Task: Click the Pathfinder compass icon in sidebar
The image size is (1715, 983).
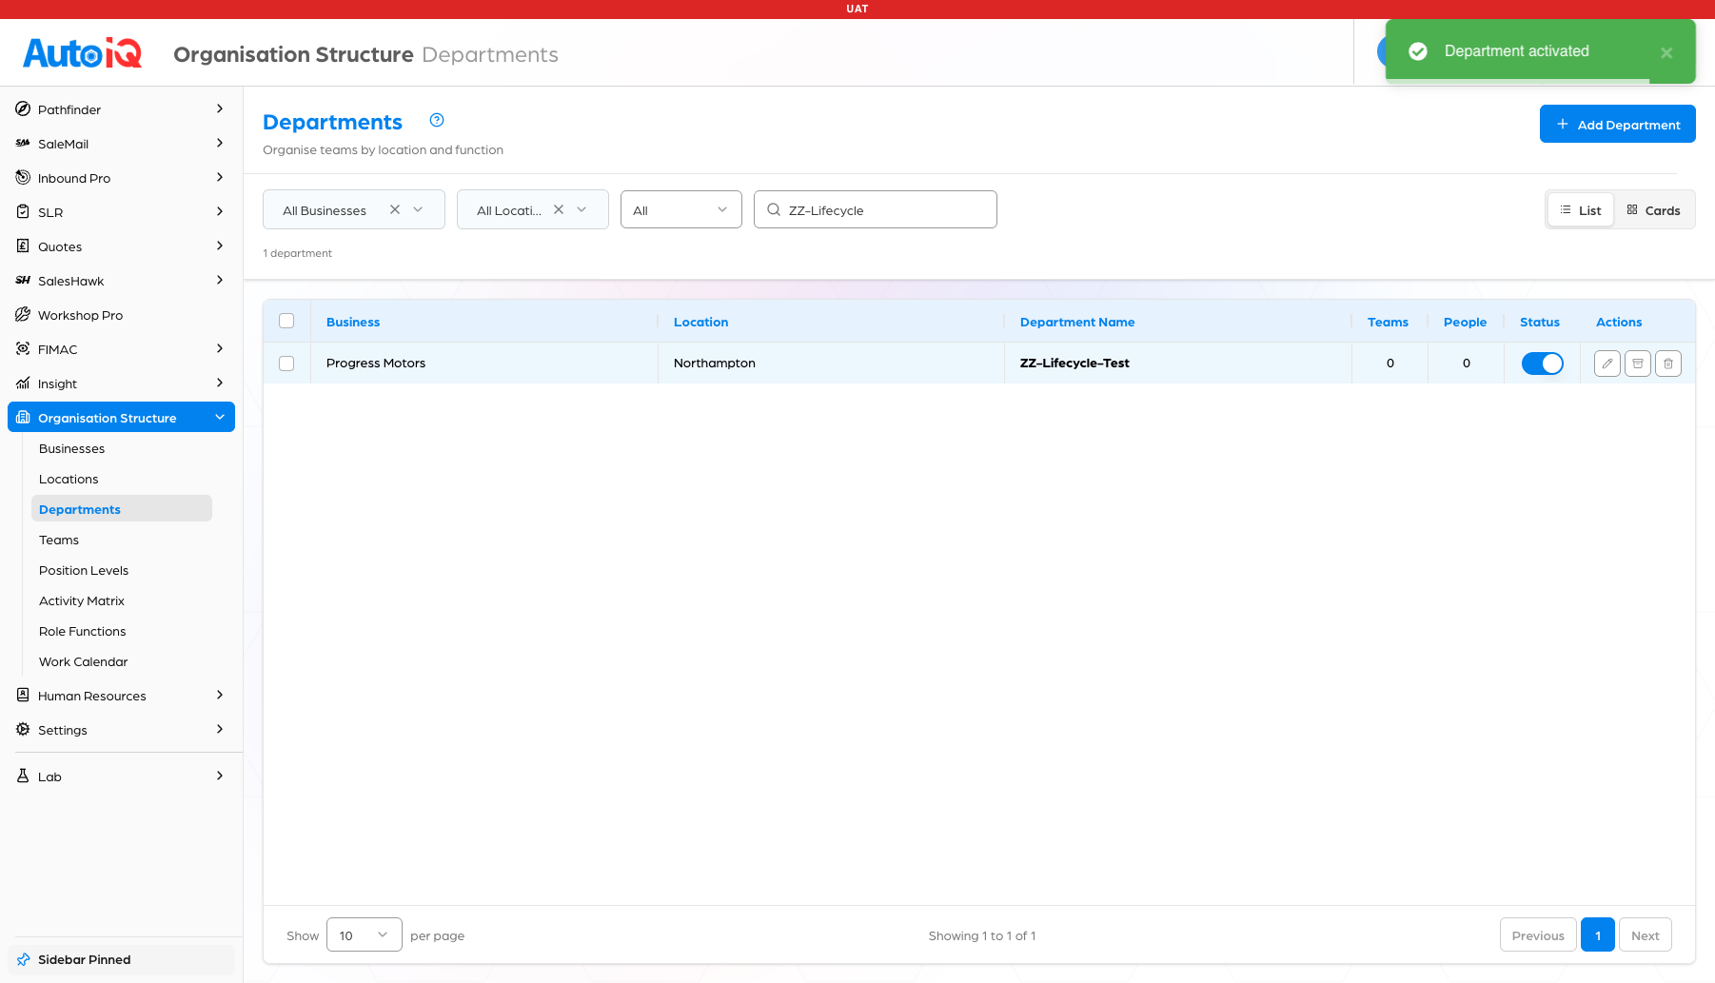Action: click(x=23, y=109)
